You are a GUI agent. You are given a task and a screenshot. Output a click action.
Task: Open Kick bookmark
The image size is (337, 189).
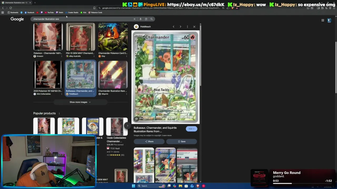83,12
